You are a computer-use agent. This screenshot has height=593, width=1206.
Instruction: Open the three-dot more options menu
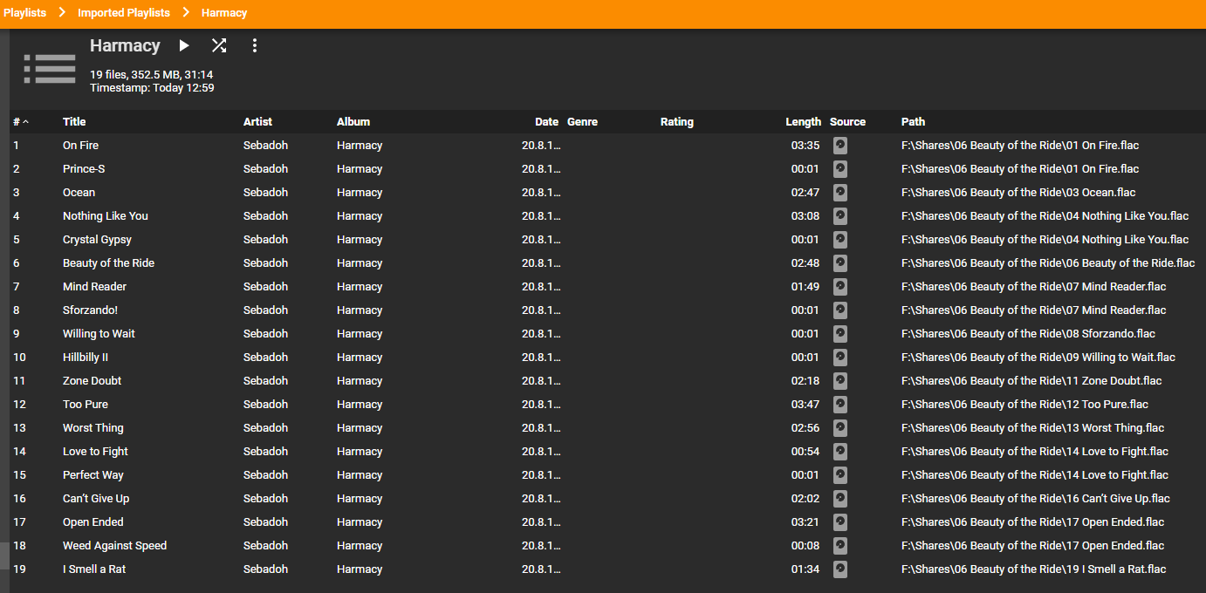coord(255,45)
